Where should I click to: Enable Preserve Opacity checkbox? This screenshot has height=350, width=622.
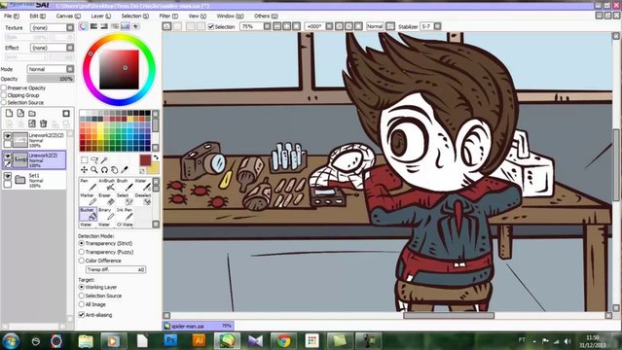coord(4,88)
